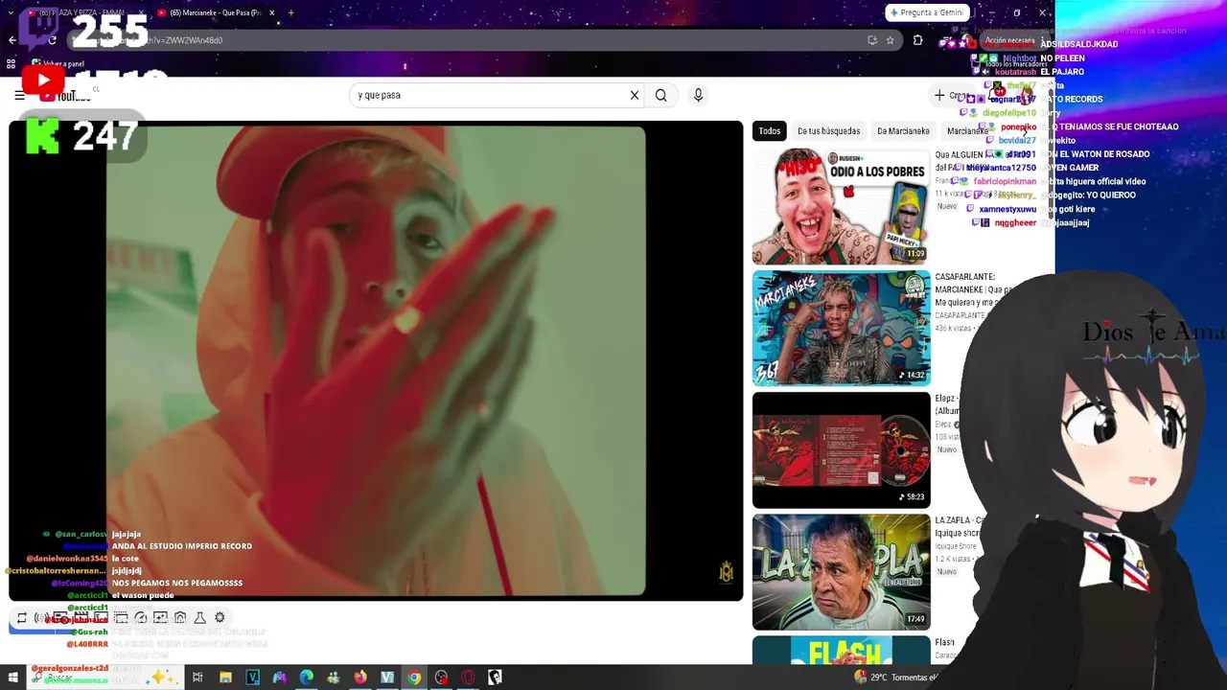Click the Nightbot chat message 'NO PELEEN'
Image resolution: width=1227 pixels, height=690 pixels.
[x=1062, y=58]
